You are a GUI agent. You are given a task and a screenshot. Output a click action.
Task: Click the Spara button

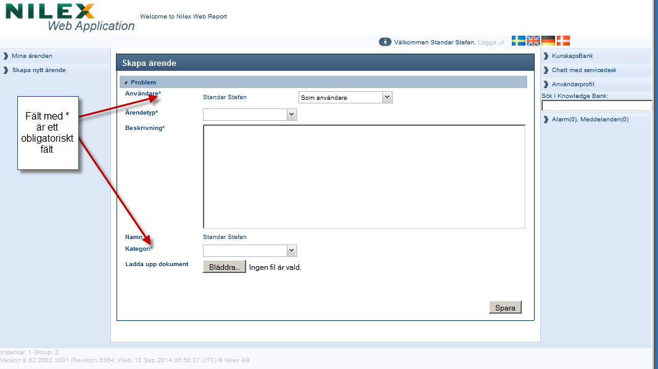tap(505, 307)
